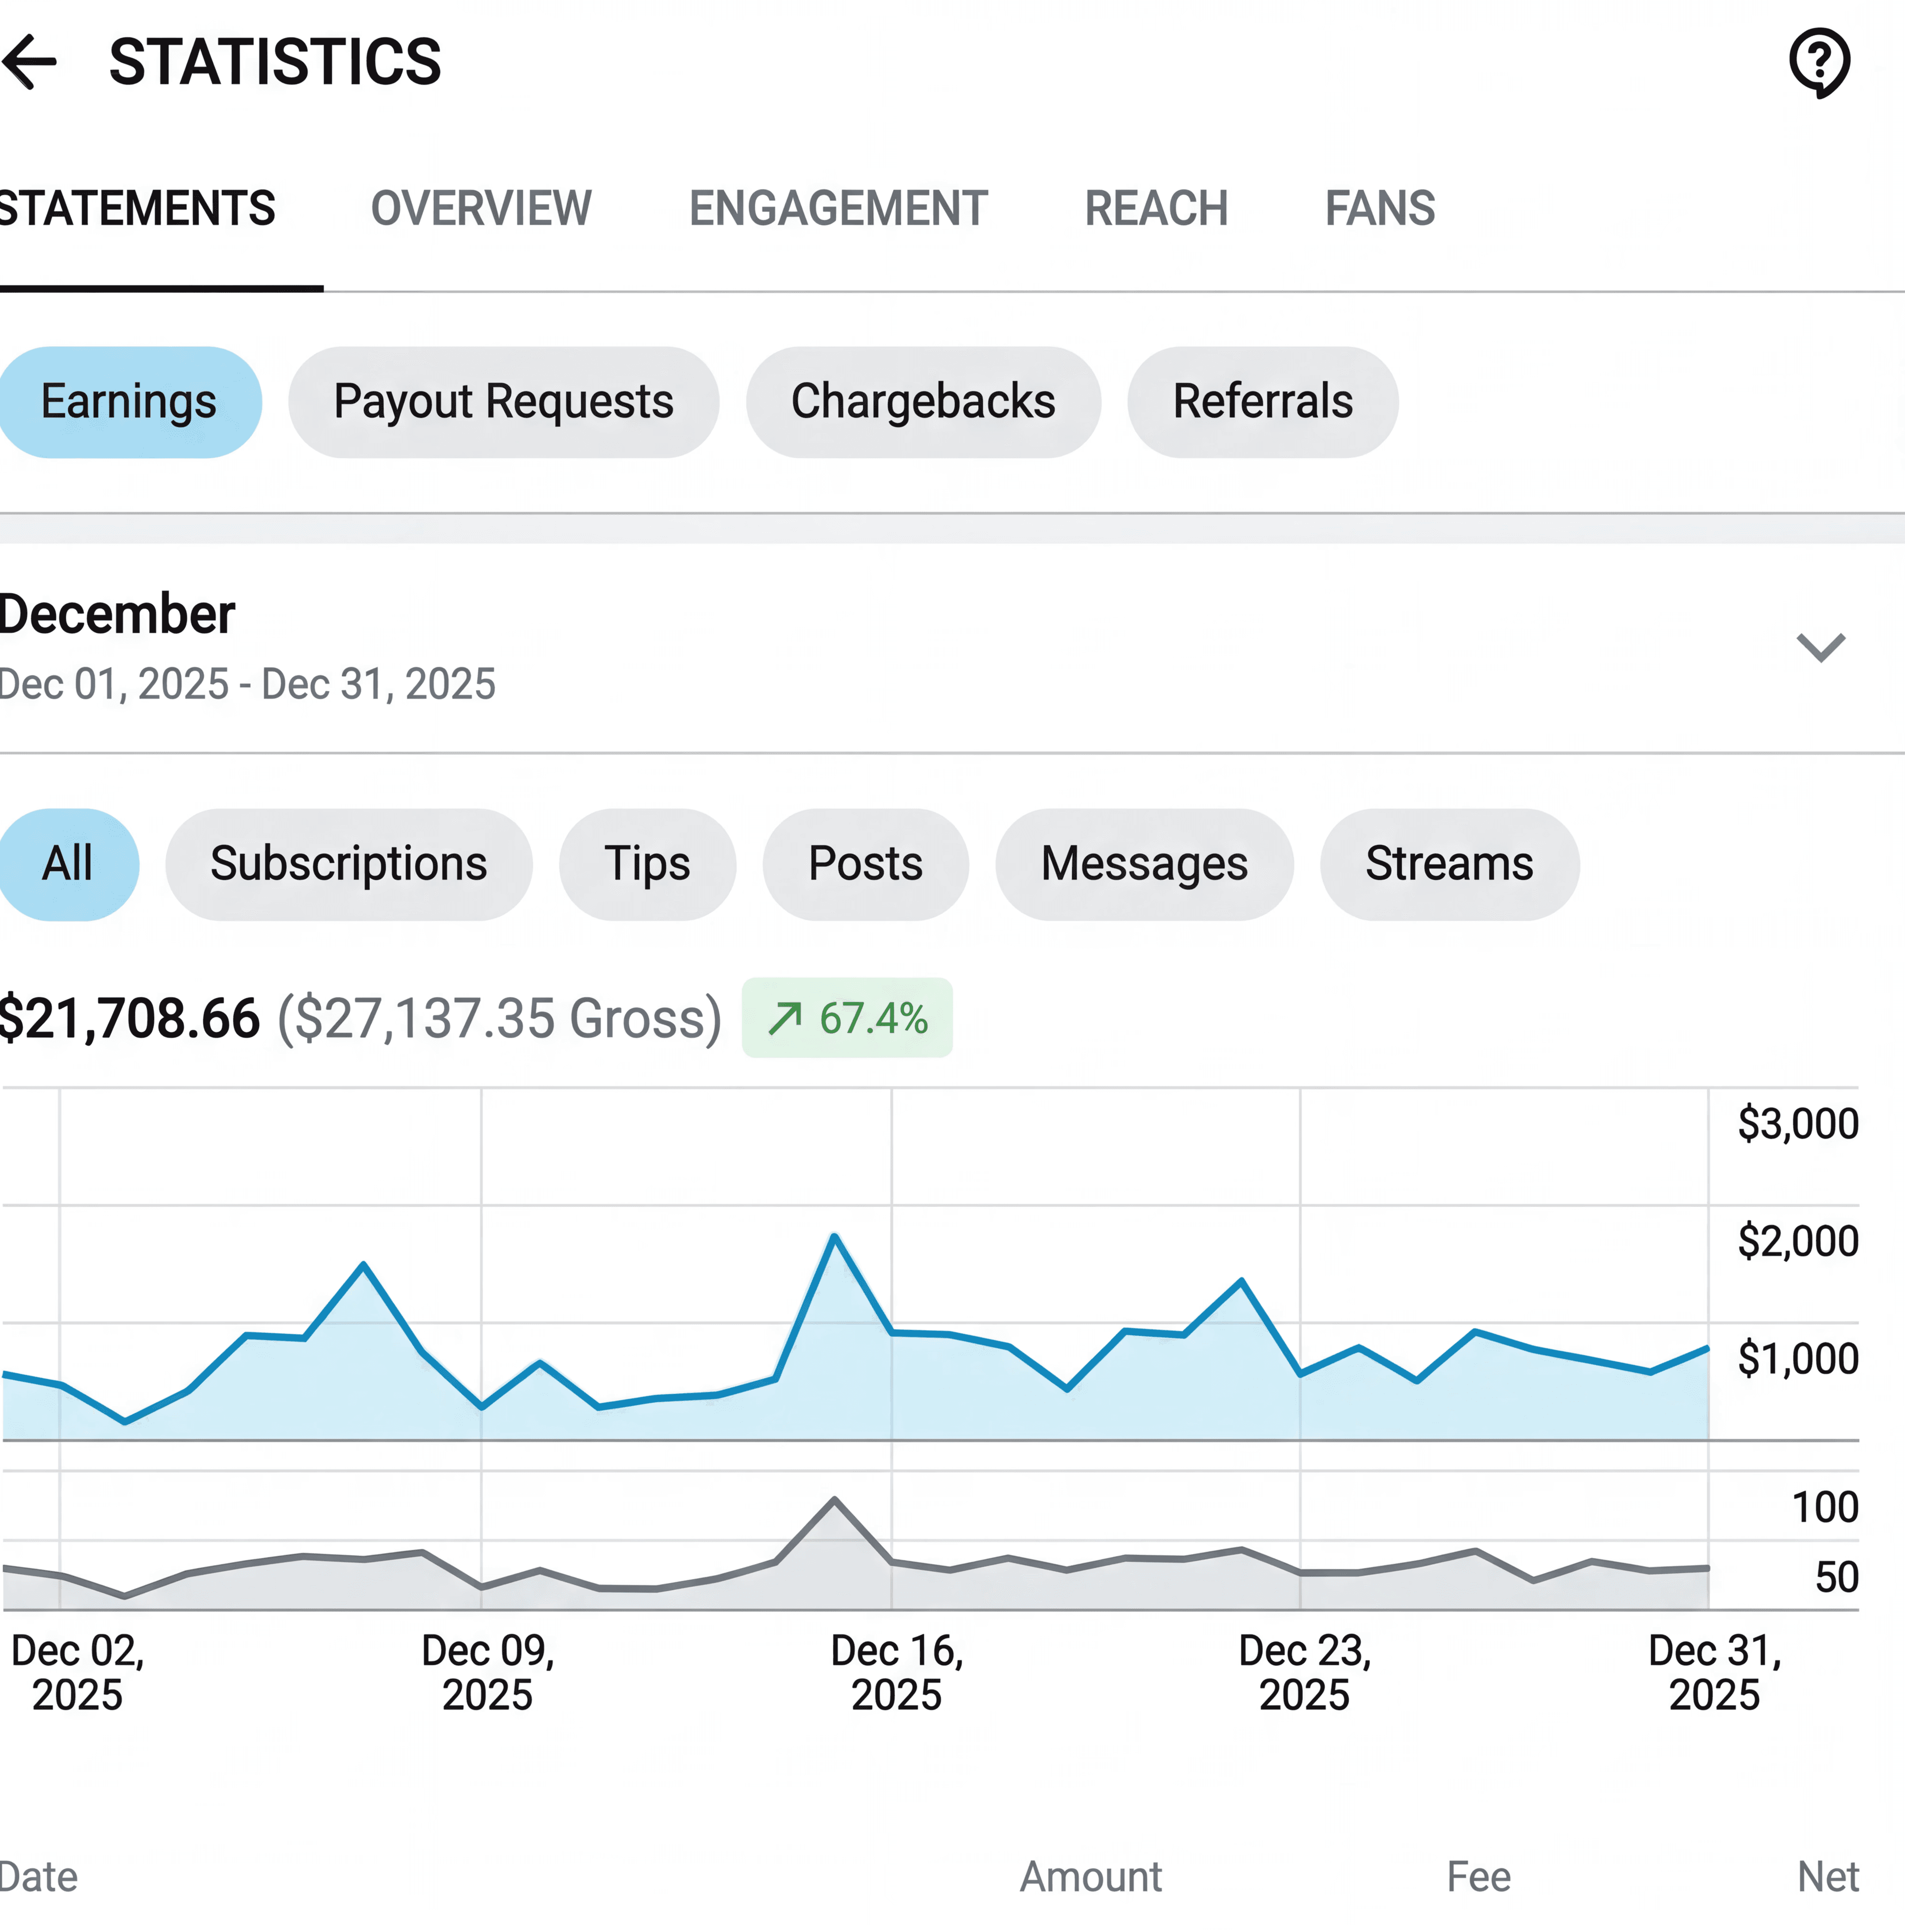Open the Engagement tab
Screen dimensions: 1905x1932
click(837, 209)
